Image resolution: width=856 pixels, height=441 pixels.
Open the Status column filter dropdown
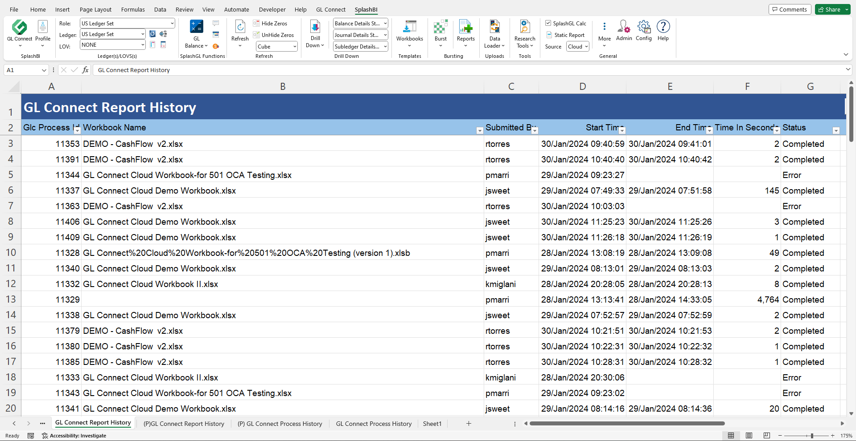[x=836, y=130]
